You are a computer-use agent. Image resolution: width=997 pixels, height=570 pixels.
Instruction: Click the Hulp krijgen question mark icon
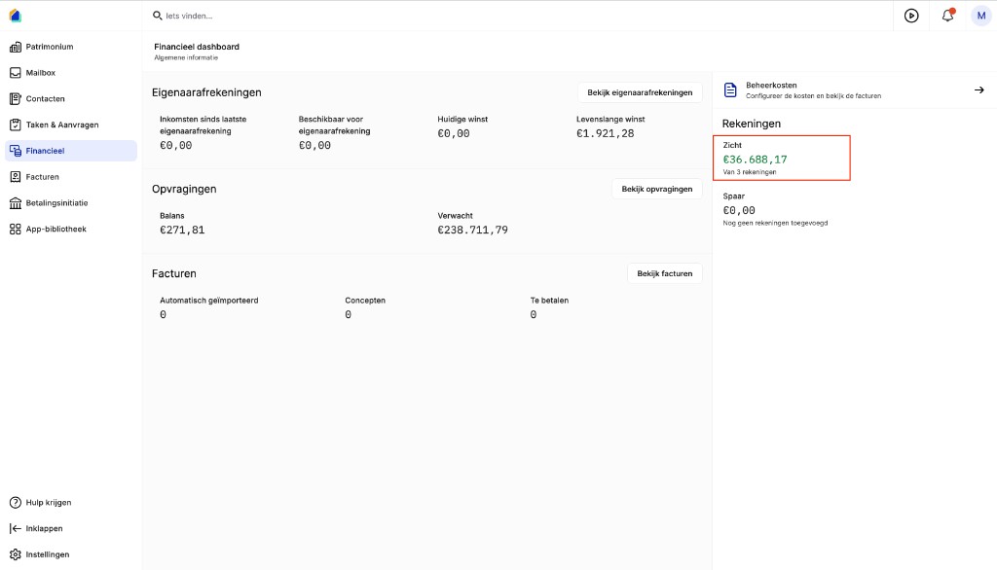coord(16,503)
